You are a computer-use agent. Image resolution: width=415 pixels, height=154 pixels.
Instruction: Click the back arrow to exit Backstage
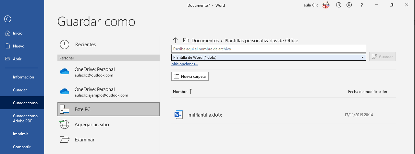[x=7, y=19]
